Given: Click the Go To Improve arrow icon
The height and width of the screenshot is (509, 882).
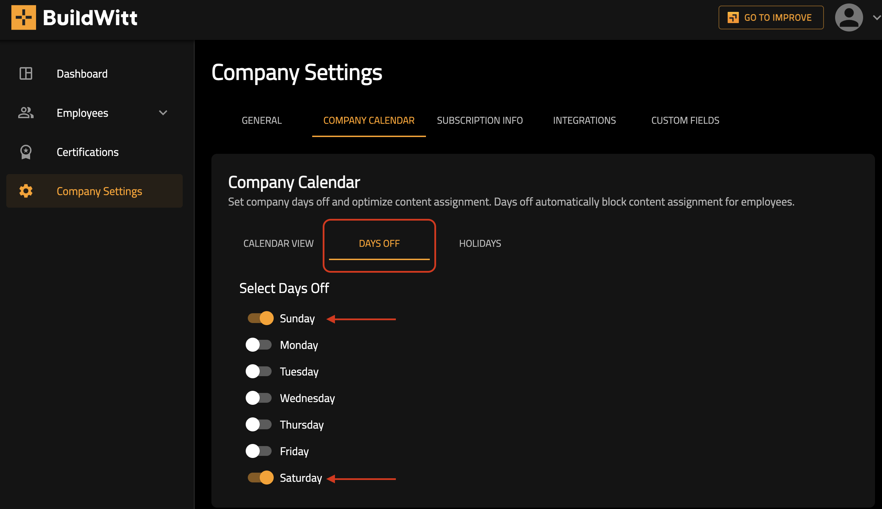Looking at the screenshot, I should [733, 17].
